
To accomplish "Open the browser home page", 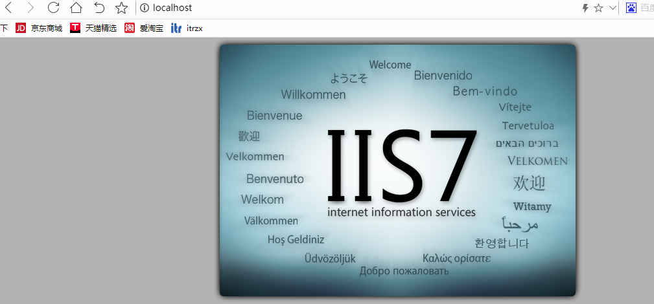I will coord(76,8).
